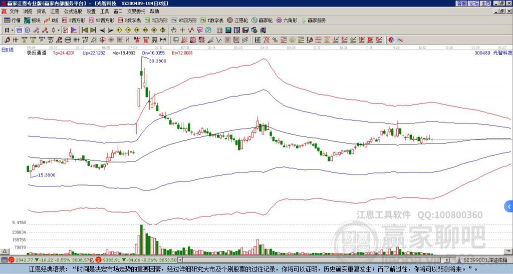Screen dimensions: 513x274
Task: Open the T四方形 tool
Action: point(156,20)
